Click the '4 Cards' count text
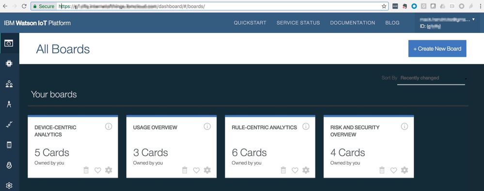484x191 pixels. (347, 153)
